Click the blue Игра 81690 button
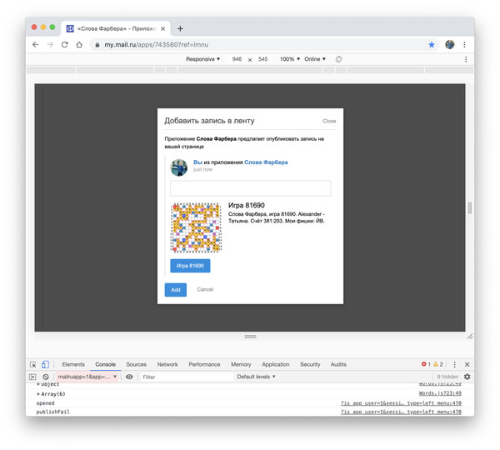 tap(190, 266)
